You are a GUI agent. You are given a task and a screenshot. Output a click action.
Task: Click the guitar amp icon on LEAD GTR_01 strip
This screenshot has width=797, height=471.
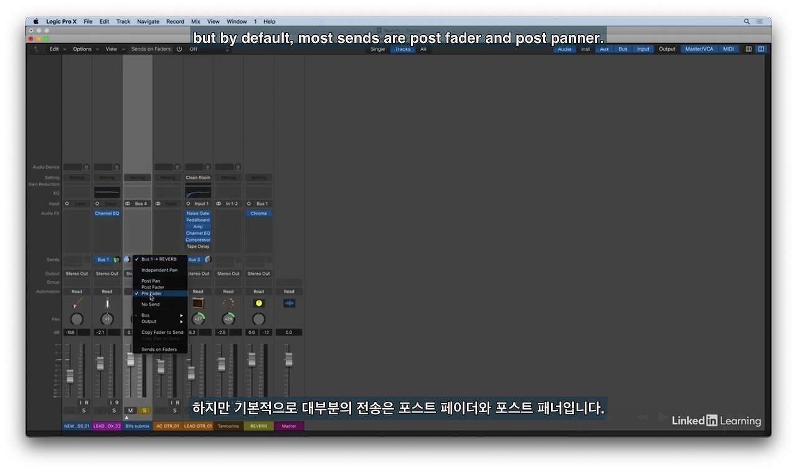coord(198,303)
